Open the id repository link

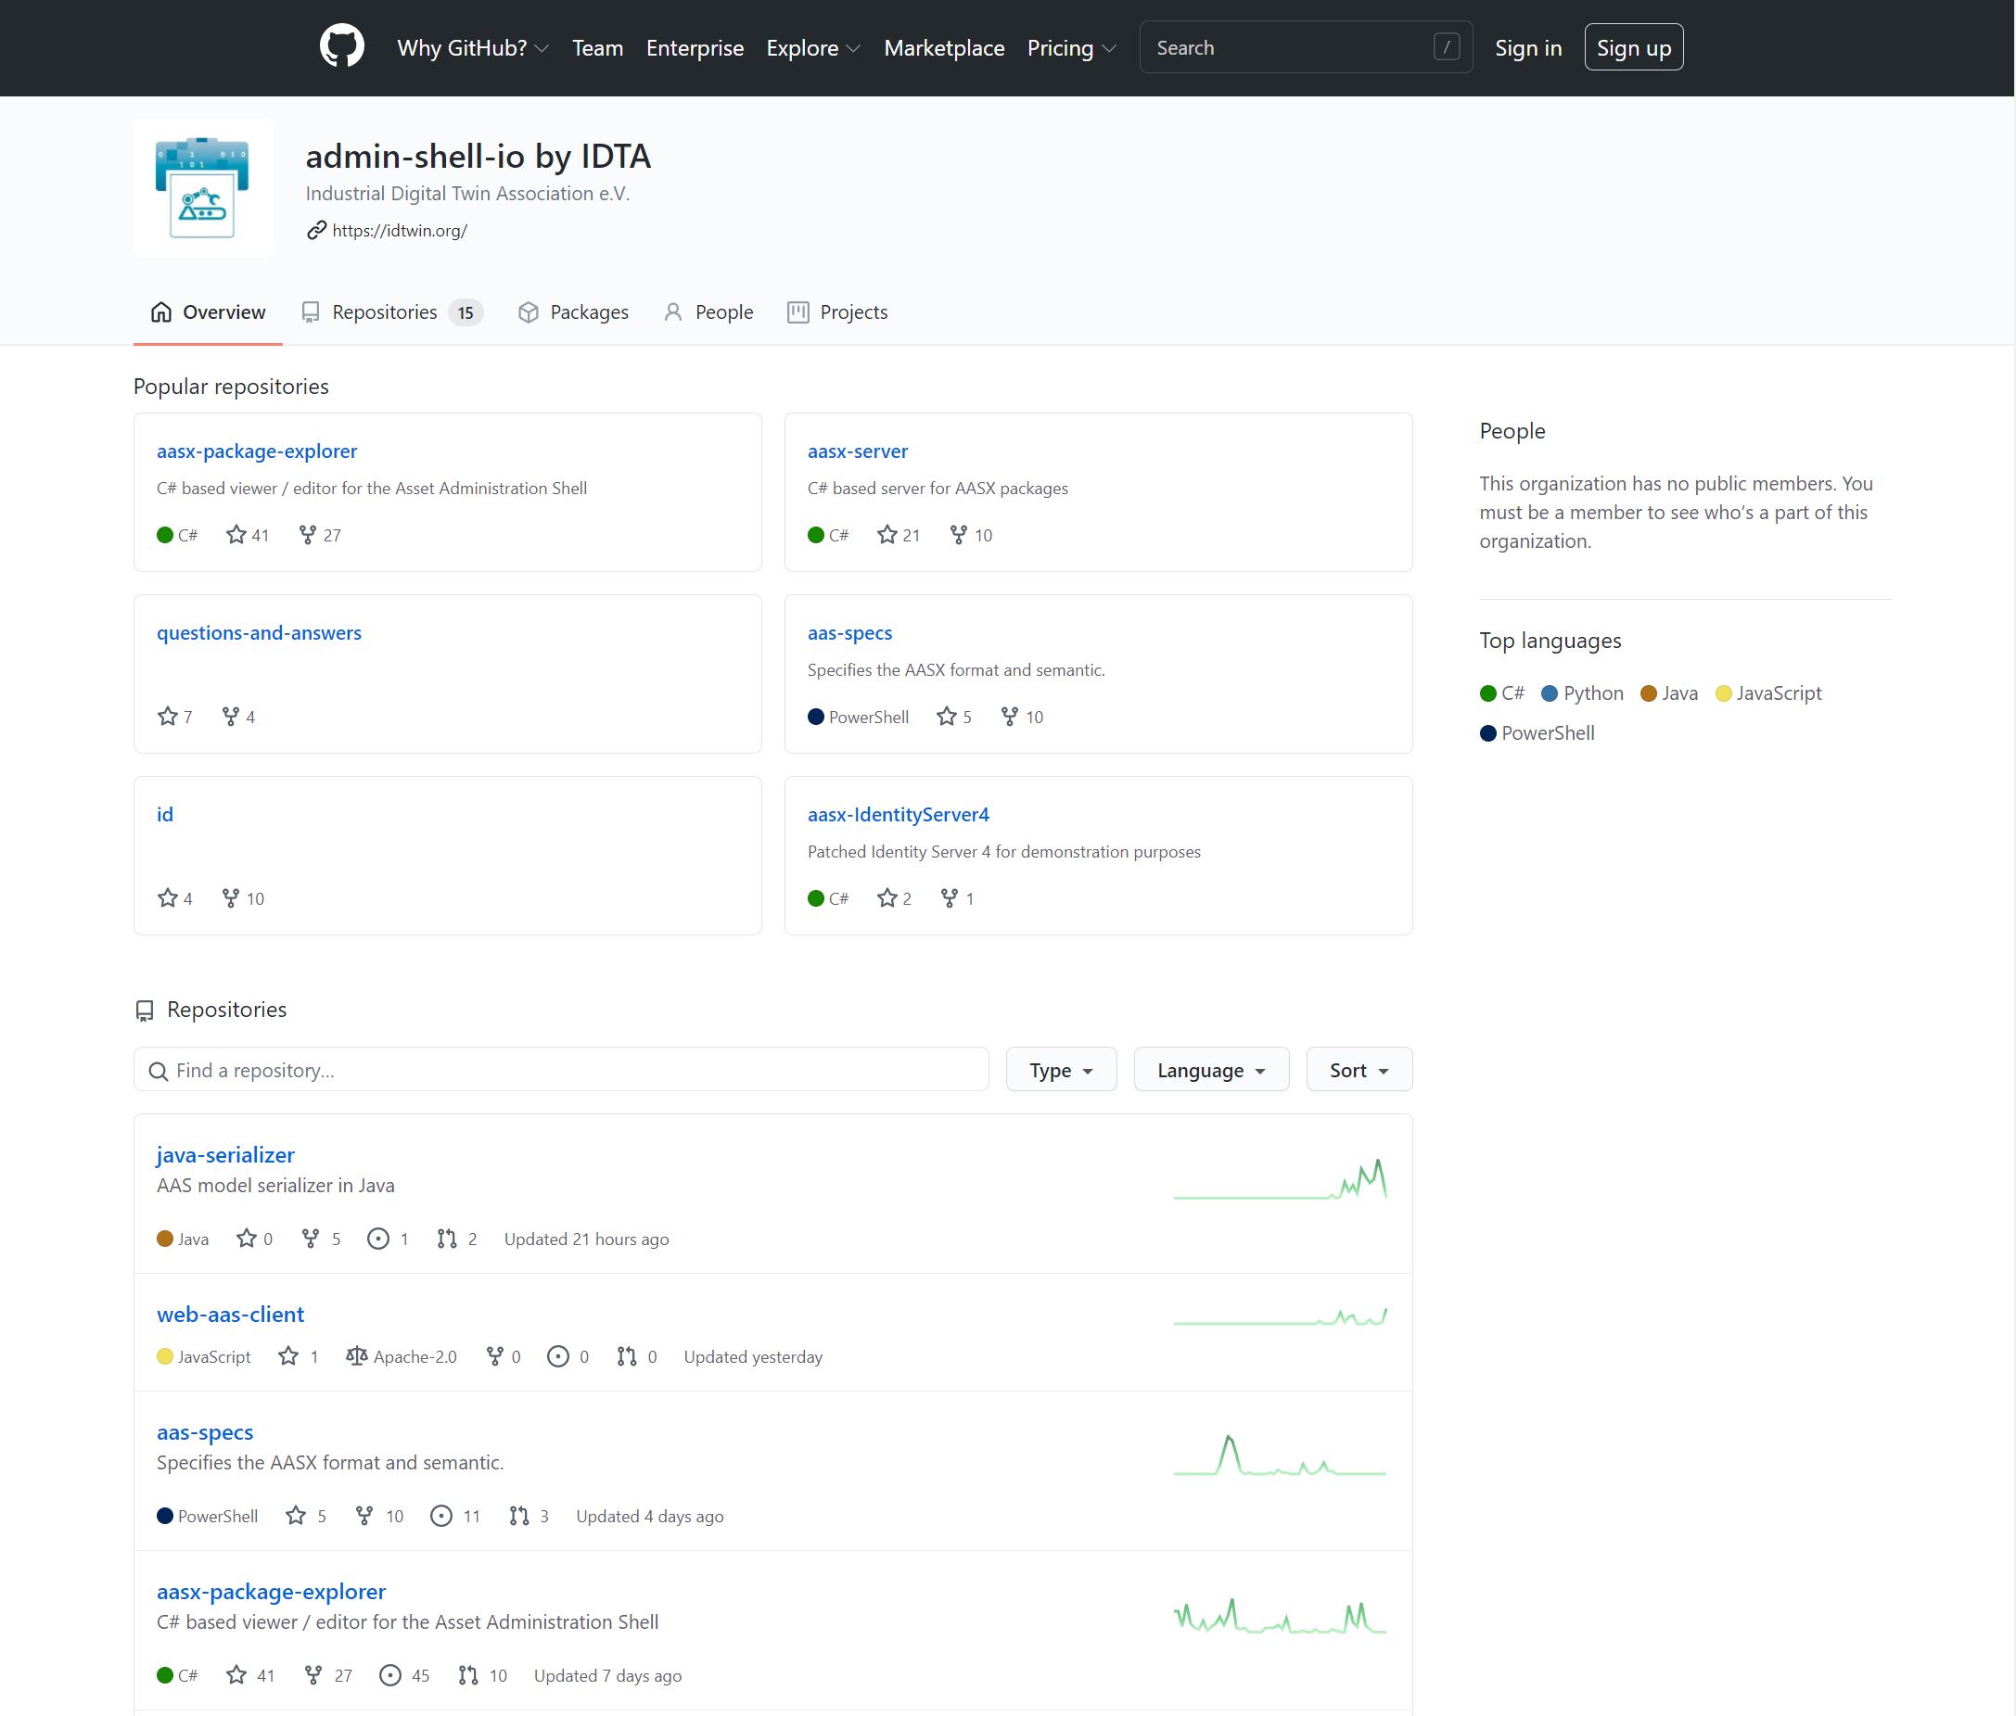[x=165, y=814]
